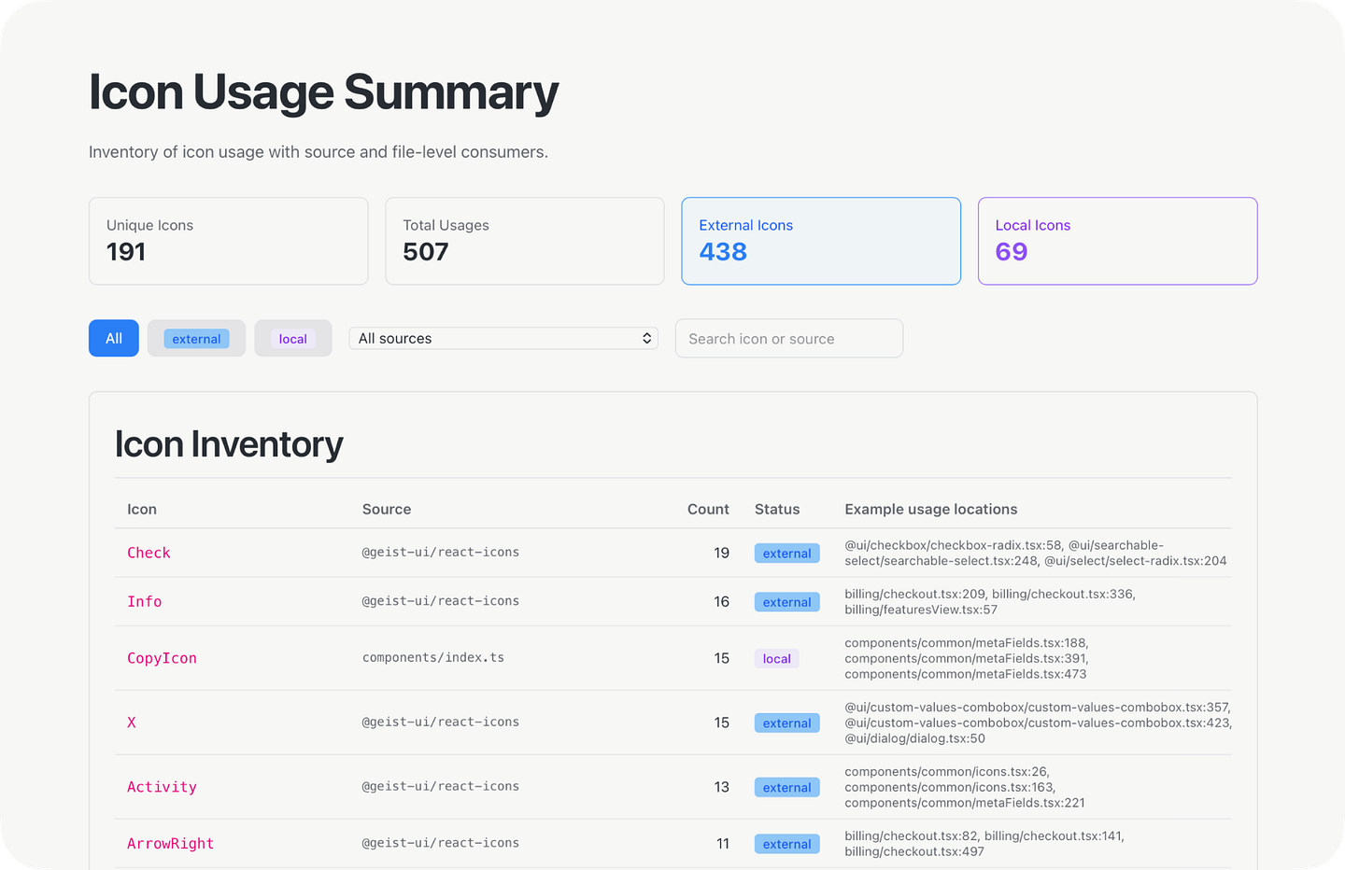Click the Unique Icons stat card
The width and height of the screenshot is (1345, 870).
[229, 241]
